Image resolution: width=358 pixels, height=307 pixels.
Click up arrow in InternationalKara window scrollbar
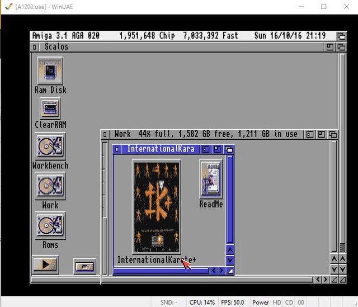230,250
